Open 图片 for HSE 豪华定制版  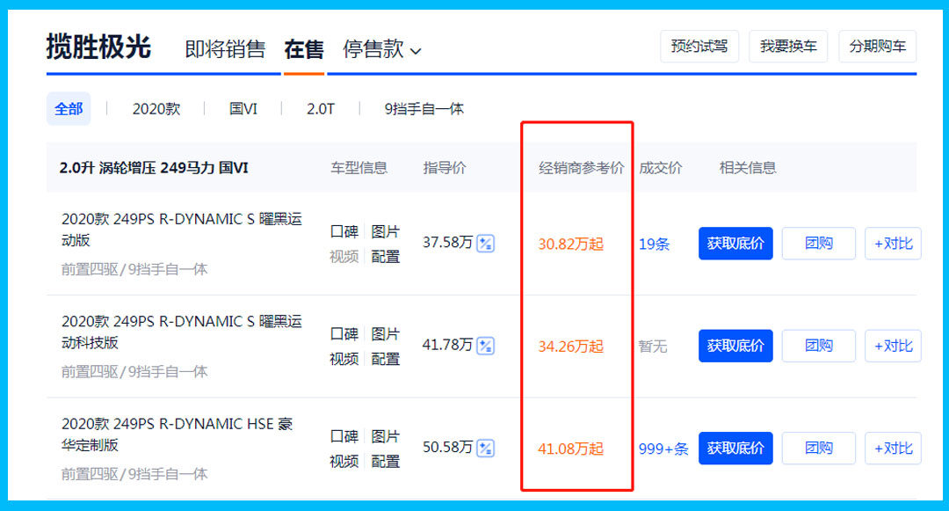coord(385,436)
